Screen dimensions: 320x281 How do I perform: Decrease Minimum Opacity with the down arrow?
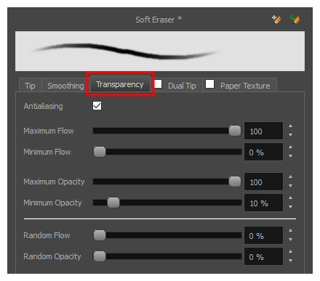pos(290,207)
